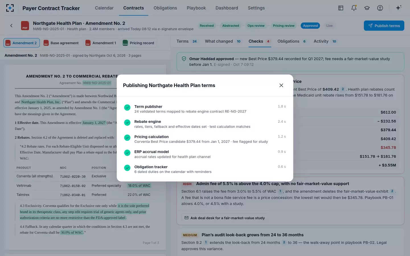Open the AI sparkle assistant icon
This screenshot has width=410, height=256.
tap(399, 8)
